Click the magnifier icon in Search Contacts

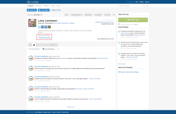pos(119,6)
